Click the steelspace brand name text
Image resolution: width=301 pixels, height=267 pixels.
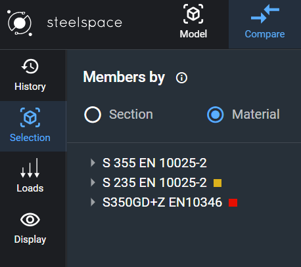pyautogui.click(x=85, y=23)
